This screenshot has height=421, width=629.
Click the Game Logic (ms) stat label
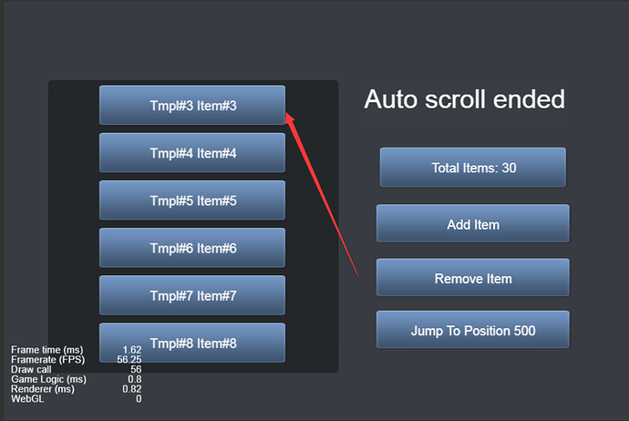[x=48, y=379]
